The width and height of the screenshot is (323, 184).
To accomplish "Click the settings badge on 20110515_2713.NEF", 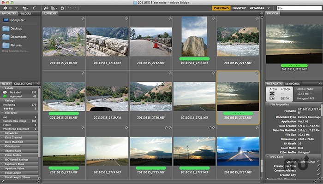I will pos(214,18).
